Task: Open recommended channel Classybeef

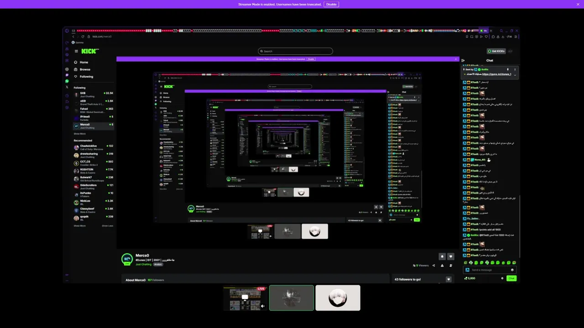Action: tap(94, 210)
